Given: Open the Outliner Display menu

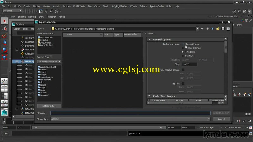Looking at the screenshot, I should tap(17, 29).
